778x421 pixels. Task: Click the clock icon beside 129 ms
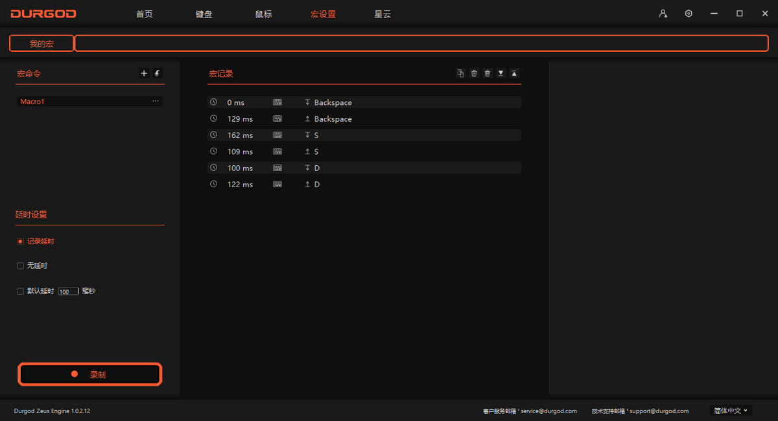[213, 119]
